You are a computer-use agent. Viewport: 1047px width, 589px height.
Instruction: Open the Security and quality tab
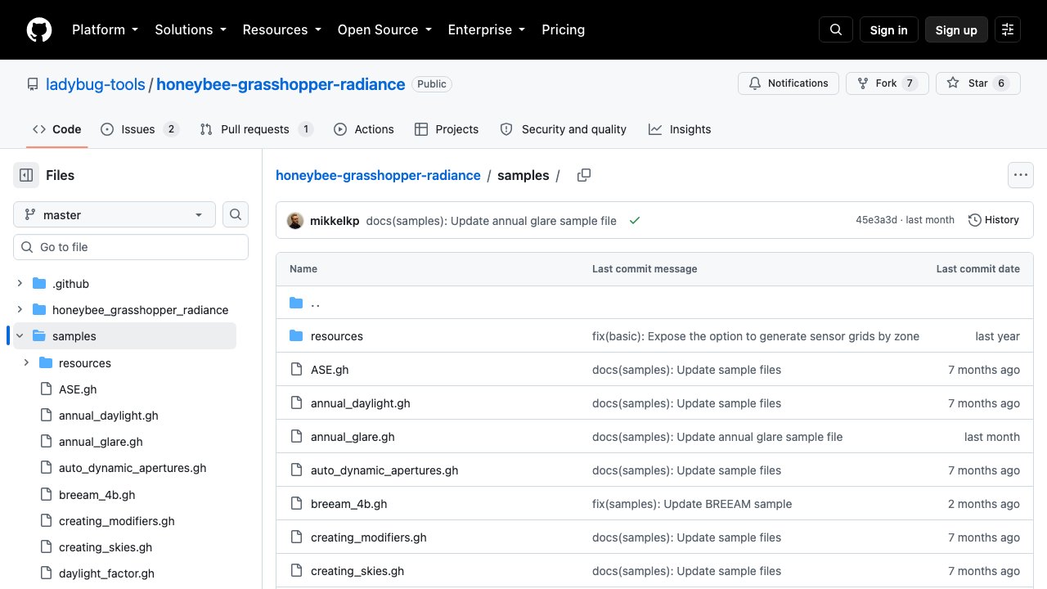[564, 129]
